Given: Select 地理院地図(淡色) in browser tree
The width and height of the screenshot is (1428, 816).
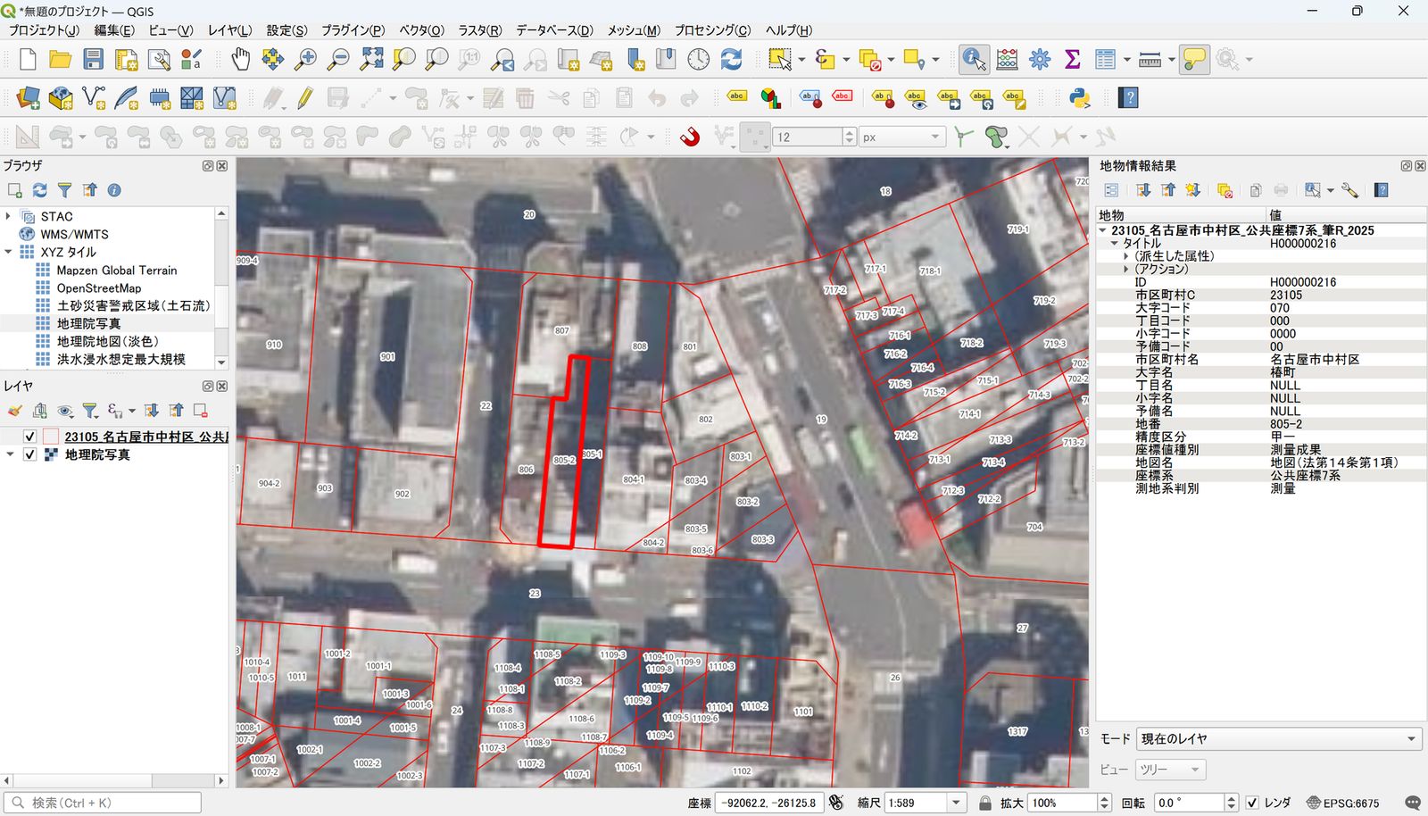Looking at the screenshot, I should (x=108, y=341).
